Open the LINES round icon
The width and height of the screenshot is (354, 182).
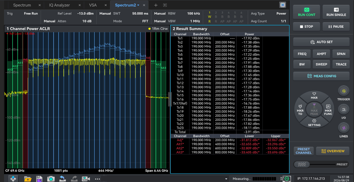coord(344,128)
